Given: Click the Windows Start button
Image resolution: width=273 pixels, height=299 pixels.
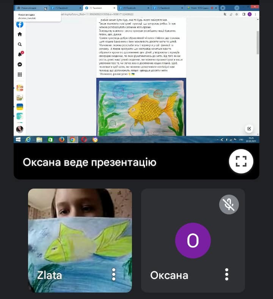Looking at the screenshot, I should (x=18, y=140).
